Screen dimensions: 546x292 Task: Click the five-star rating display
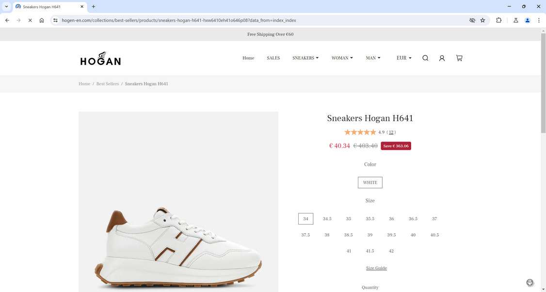coord(360,132)
